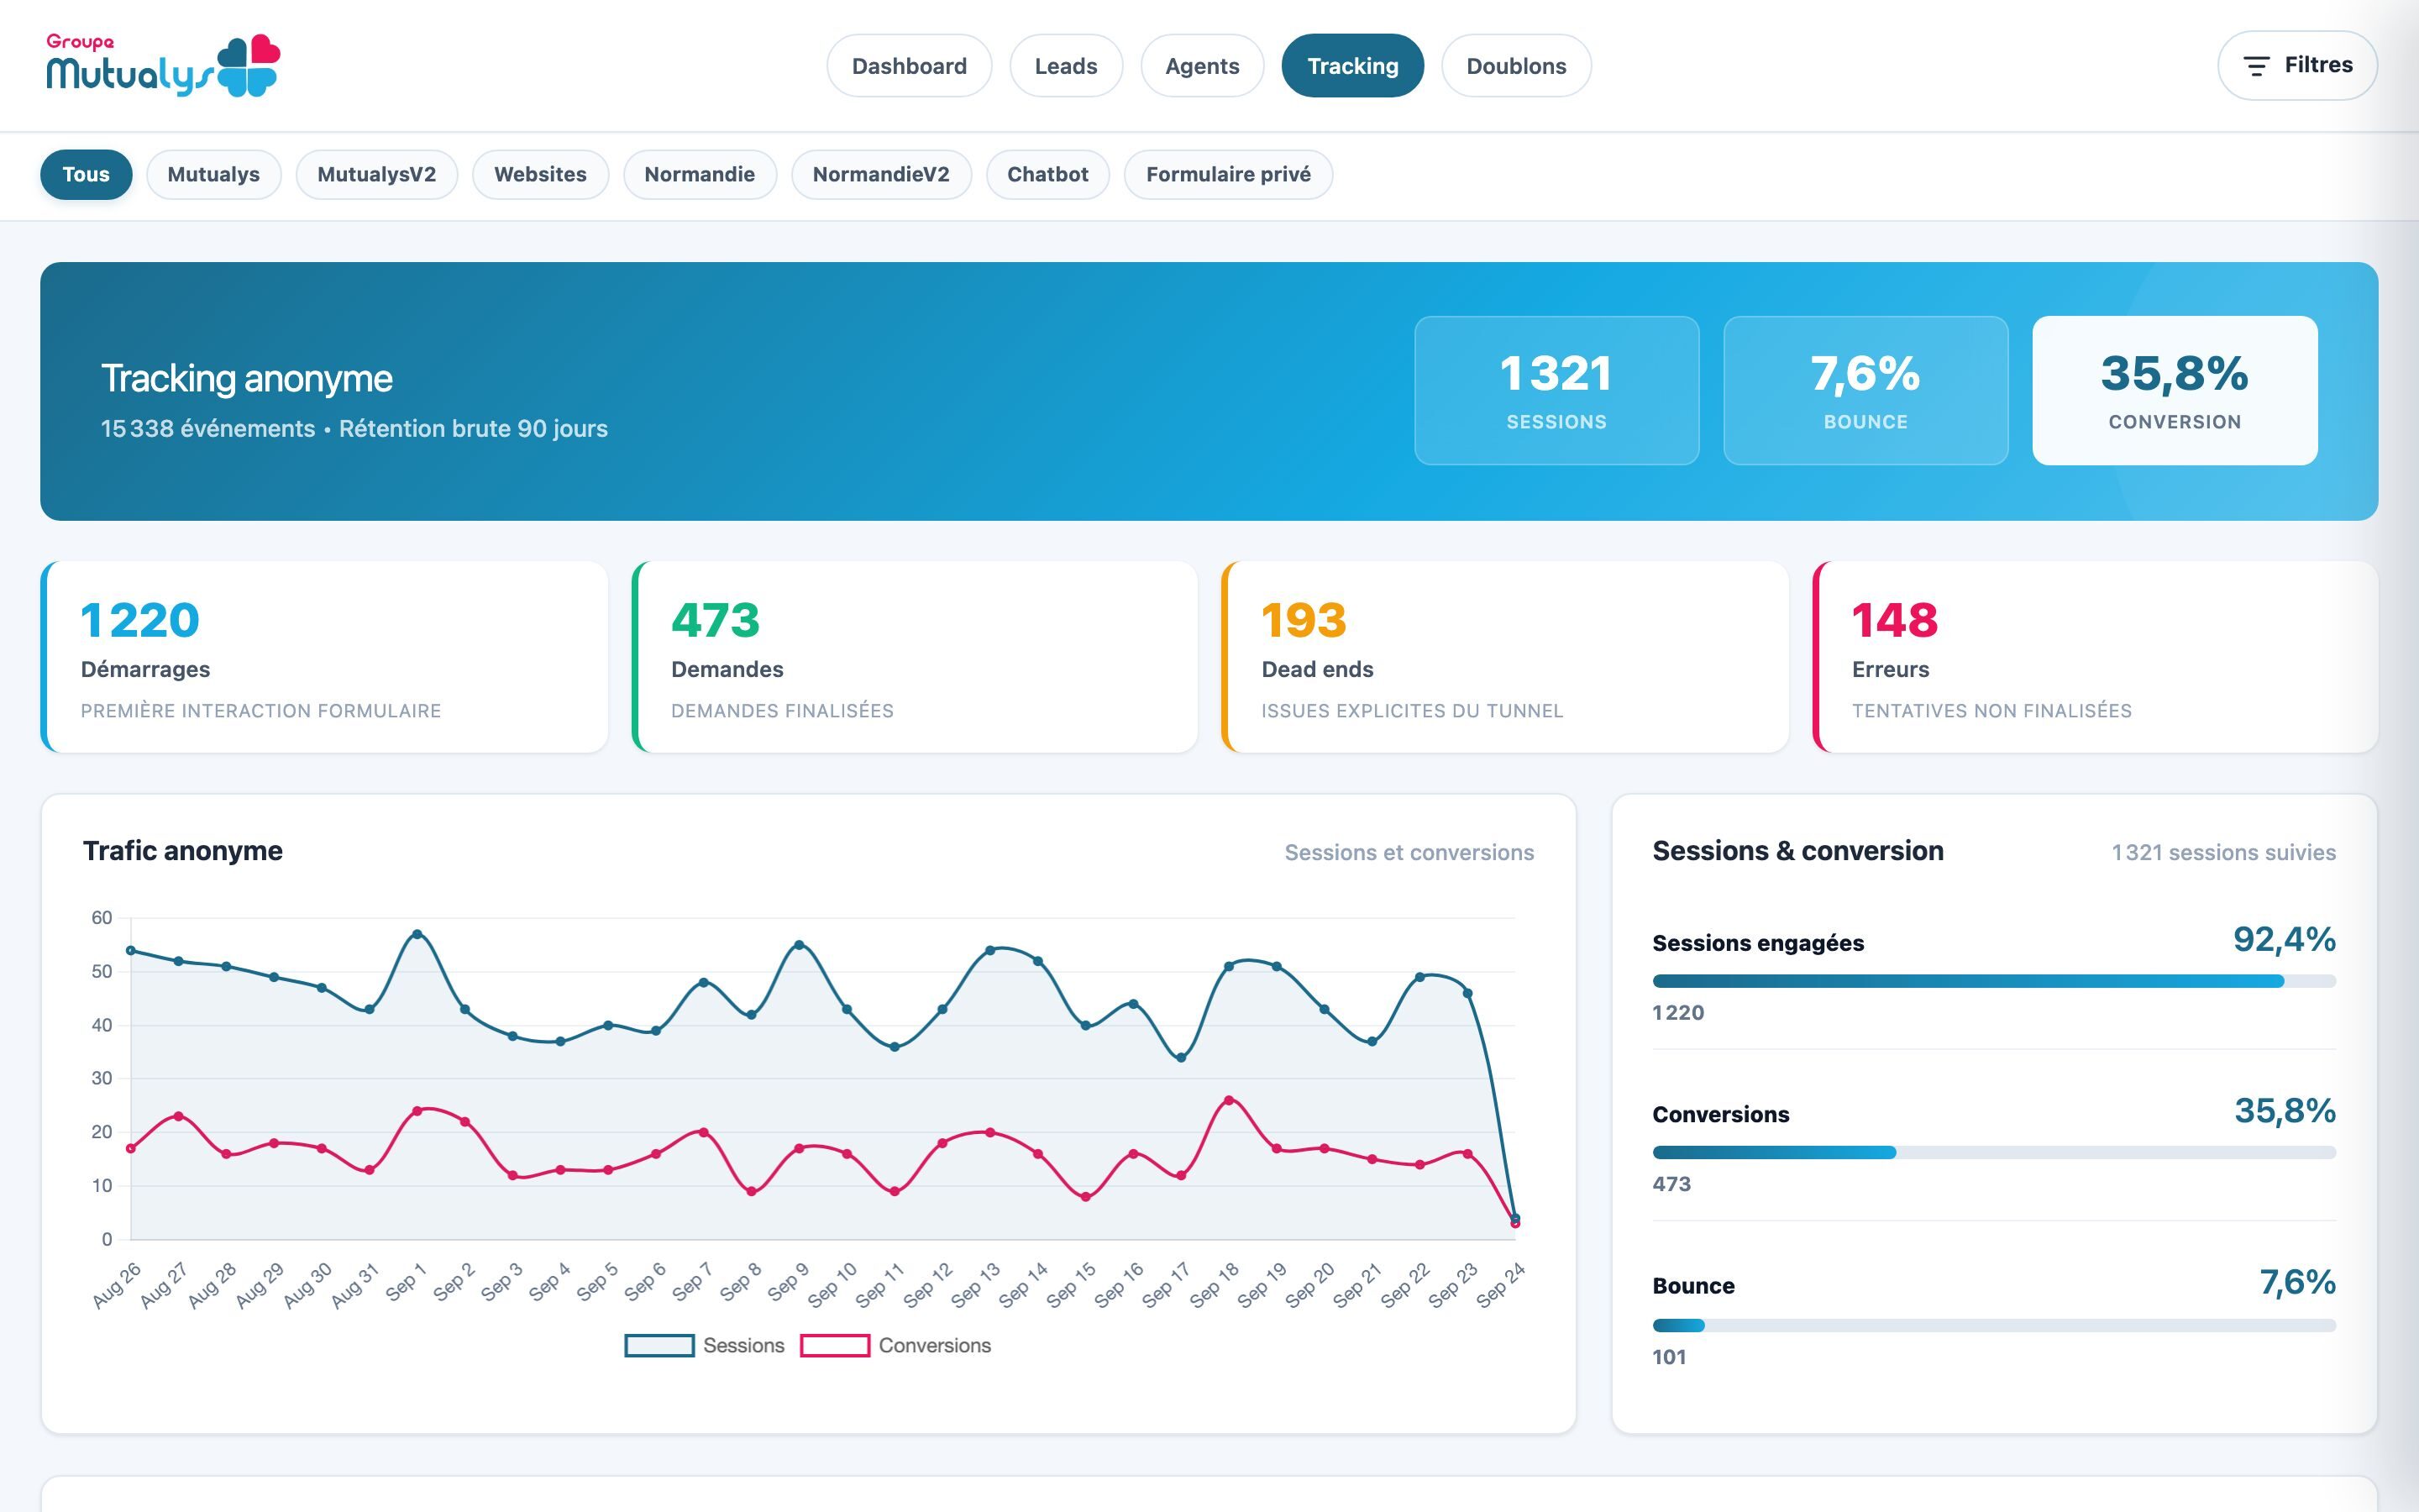Click the Sessions engagées progress bar
Viewport: 2419px width, 1512px height.
tap(1994, 981)
